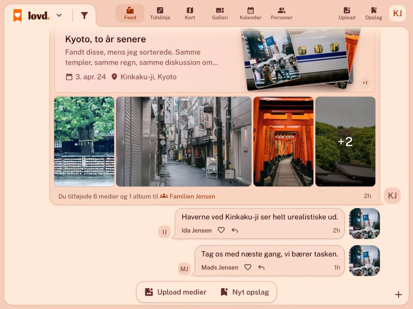Open the green tree shrine photo
Viewport: 413px width, 309px height.
click(x=84, y=142)
